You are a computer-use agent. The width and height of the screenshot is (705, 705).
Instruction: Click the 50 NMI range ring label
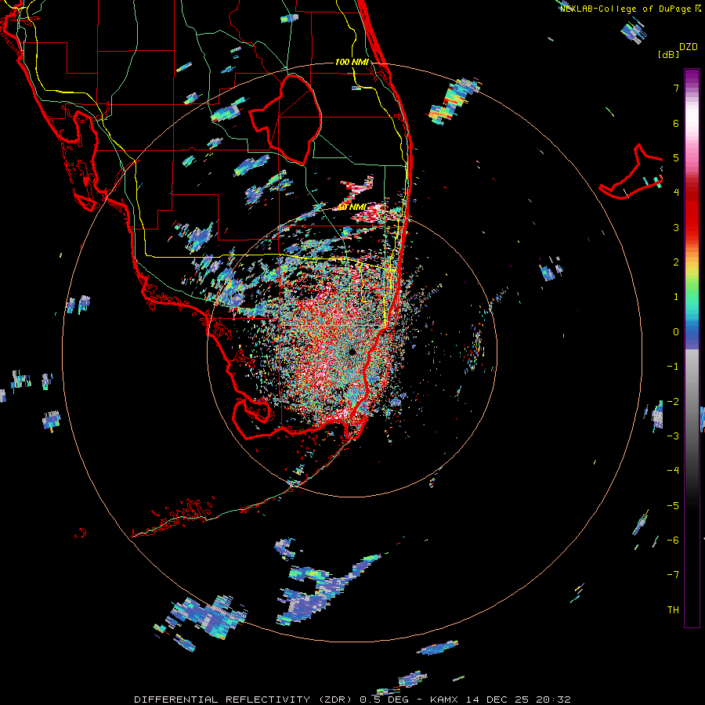tap(352, 207)
